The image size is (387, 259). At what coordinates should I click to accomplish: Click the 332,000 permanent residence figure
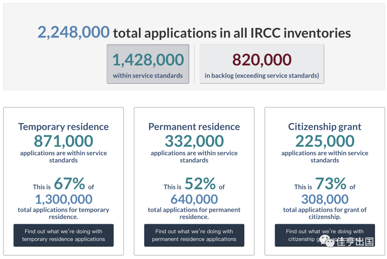tap(194, 141)
